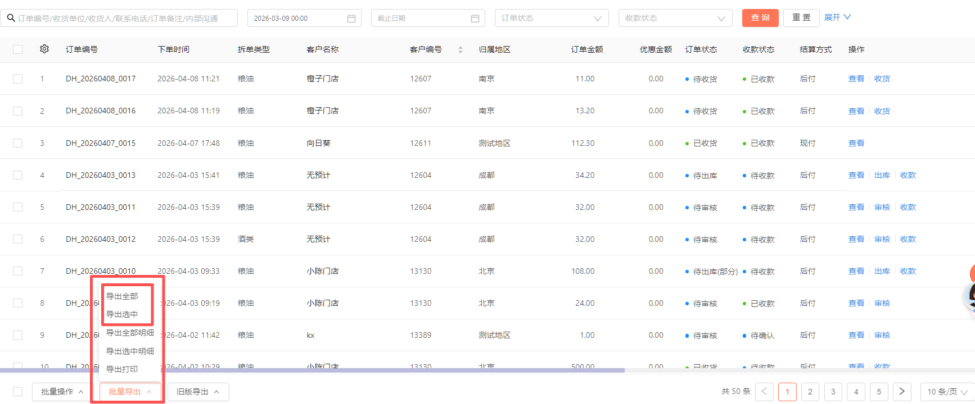Go to previous page arrow

tap(764, 392)
